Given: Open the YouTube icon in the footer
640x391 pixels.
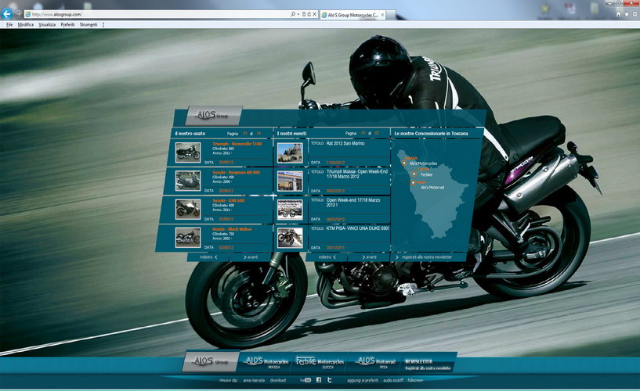Looking at the screenshot, I should click(x=306, y=380).
